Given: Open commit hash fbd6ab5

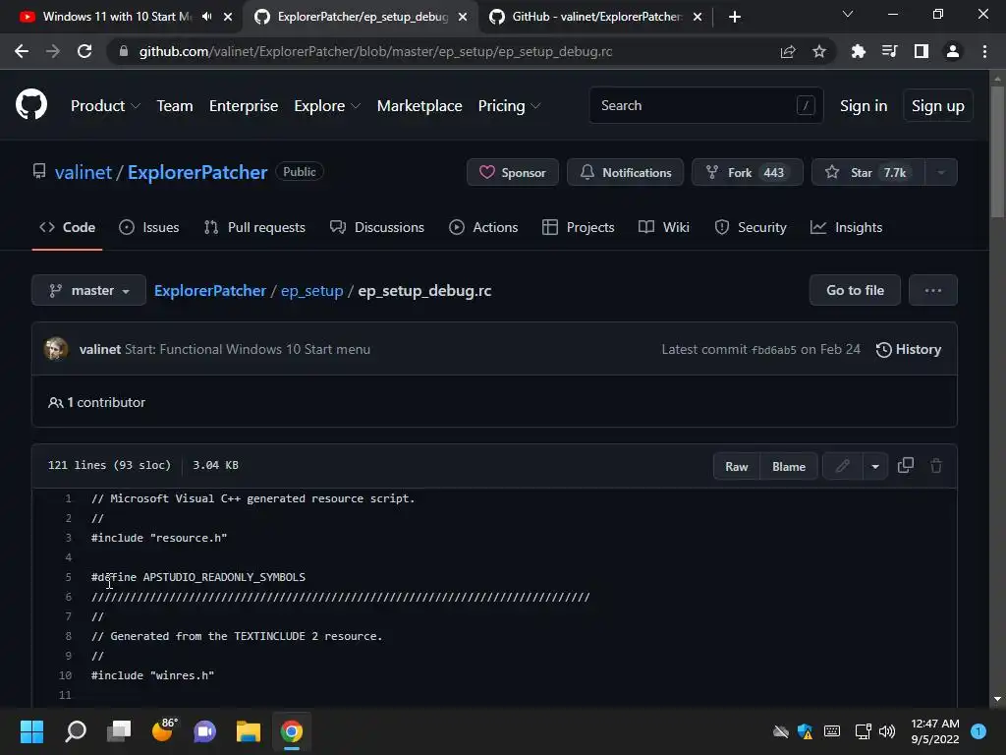Looking at the screenshot, I should point(774,350).
